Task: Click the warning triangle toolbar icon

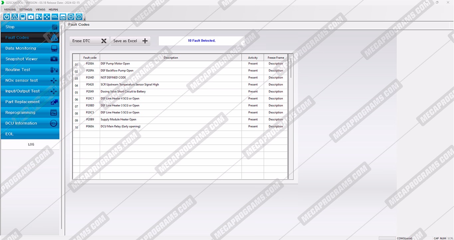Action: [x=15, y=17]
